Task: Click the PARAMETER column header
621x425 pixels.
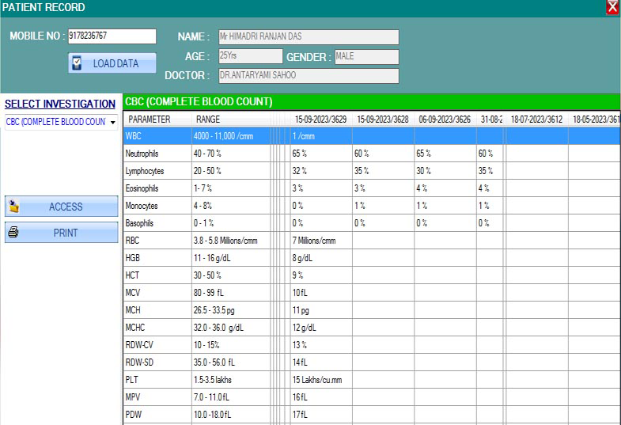Action: pyautogui.click(x=149, y=120)
